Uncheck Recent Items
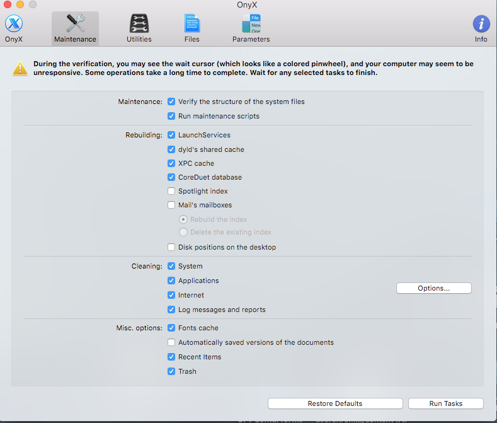The height and width of the screenshot is (423, 497). pyautogui.click(x=171, y=357)
